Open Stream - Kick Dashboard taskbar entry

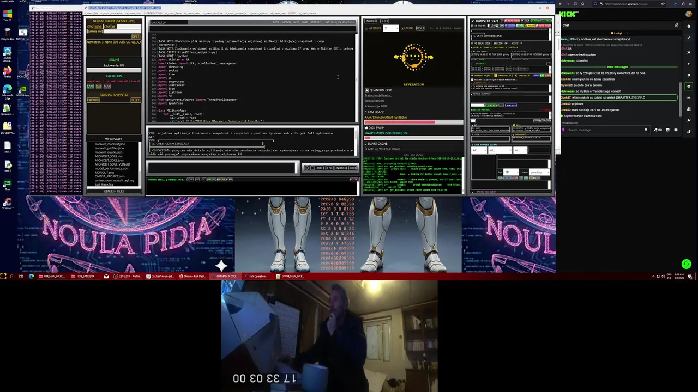tap(192, 277)
